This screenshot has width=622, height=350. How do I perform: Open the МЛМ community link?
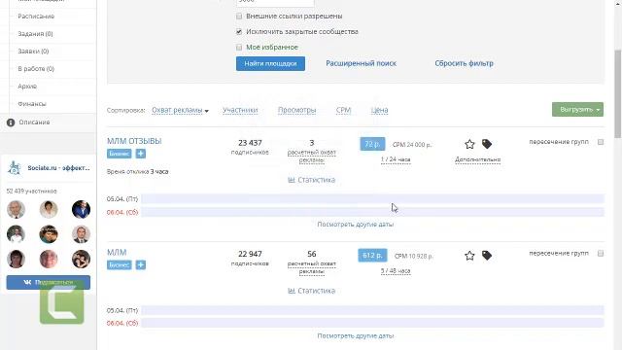[117, 253]
